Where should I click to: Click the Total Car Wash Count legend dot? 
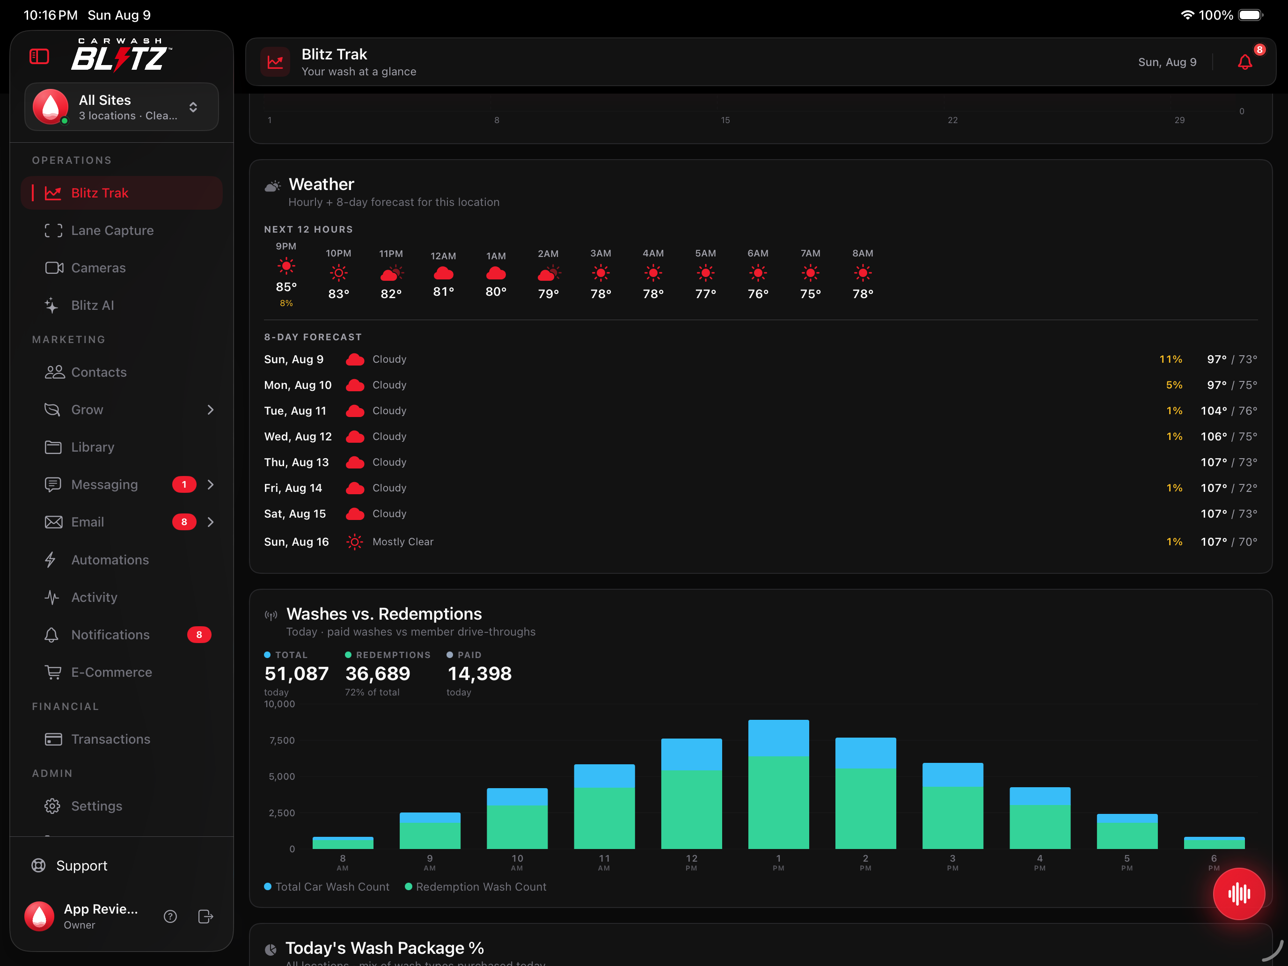[267, 886]
